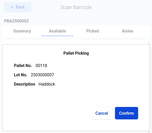152x133 pixels.
Task: Select the pallet number 00118
Action: point(41,65)
